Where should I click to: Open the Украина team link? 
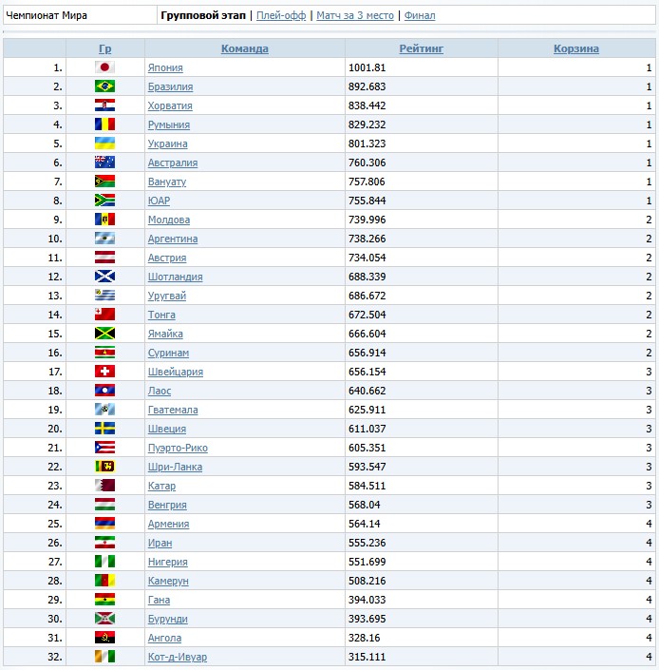coord(167,144)
